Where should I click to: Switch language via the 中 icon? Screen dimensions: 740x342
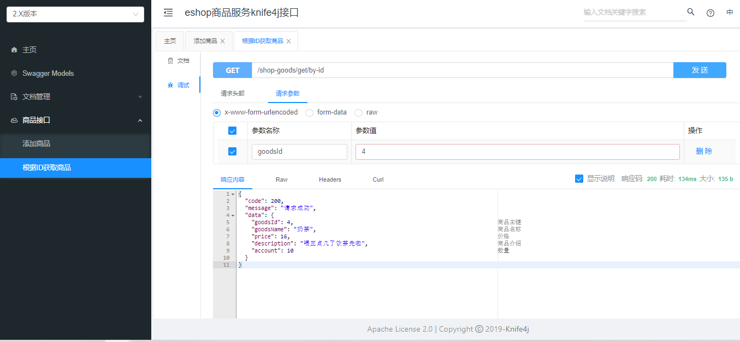[x=730, y=13]
